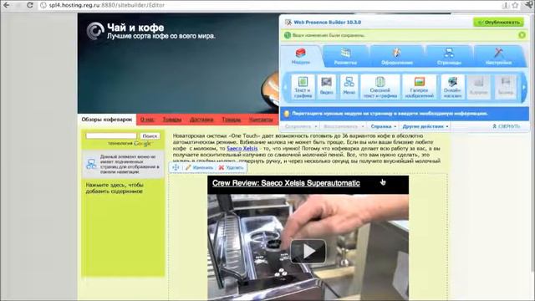The image size is (535, 301).
Task: Click the green saved-changes status icon
Action: pyautogui.click(x=288, y=35)
